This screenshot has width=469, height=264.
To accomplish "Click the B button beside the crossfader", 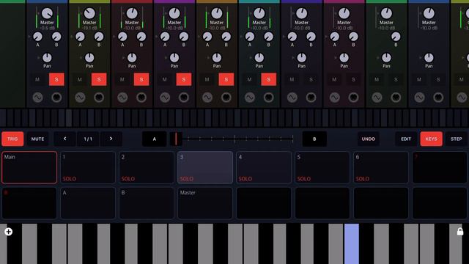I will coord(314,139).
